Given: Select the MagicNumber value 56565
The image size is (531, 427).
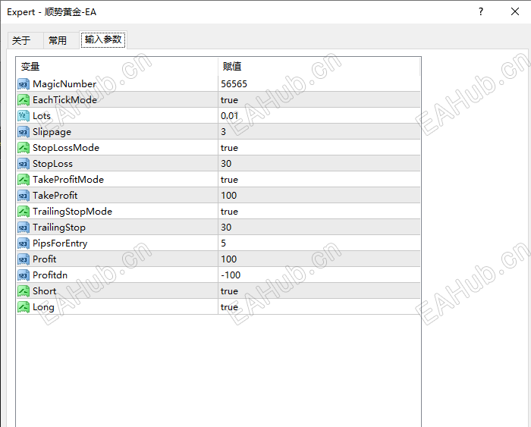Looking at the screenshot, I should [x=234, y=84].
